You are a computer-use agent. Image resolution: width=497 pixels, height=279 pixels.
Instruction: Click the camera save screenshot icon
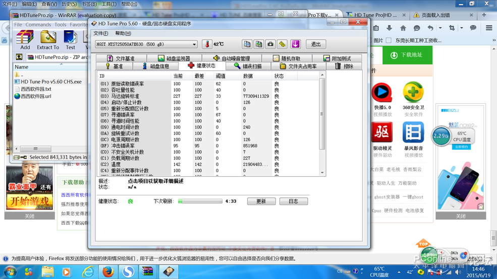point(270,44)
